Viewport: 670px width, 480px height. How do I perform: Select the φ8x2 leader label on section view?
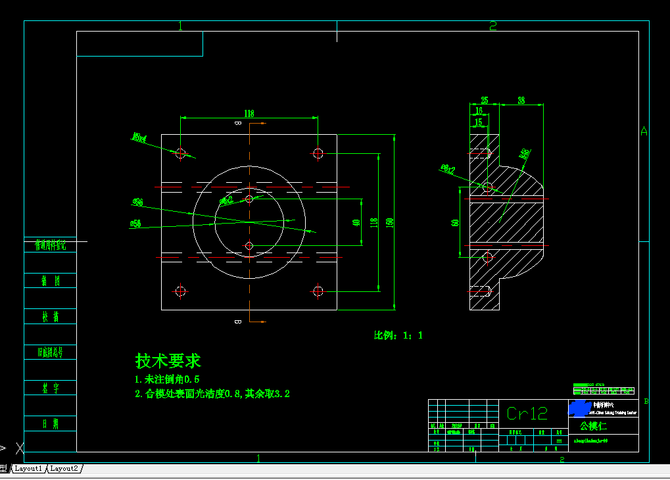coord(448,168)
